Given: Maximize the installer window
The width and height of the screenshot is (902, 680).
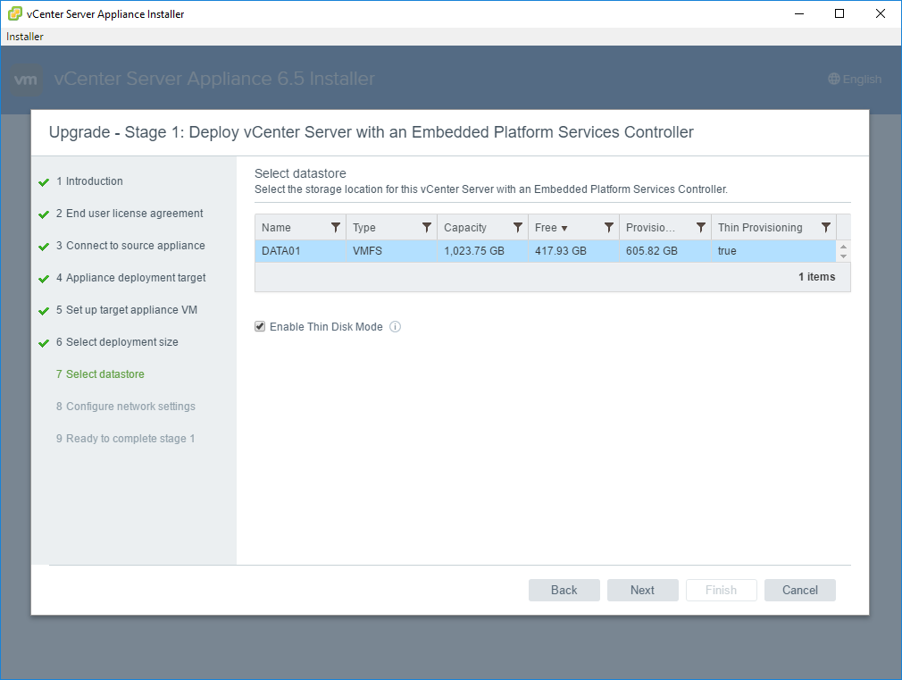Looking at the screenshot, I should tap(839, 13).
